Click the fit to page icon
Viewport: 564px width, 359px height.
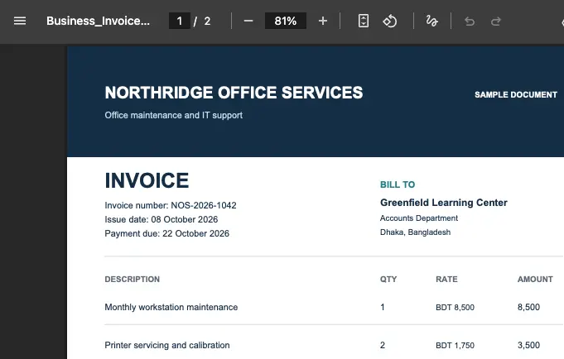coord(364,21)
